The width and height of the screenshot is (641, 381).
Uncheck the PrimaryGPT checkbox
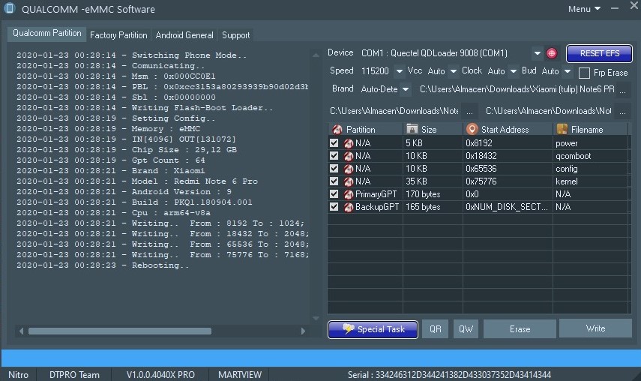coord(334,193)
